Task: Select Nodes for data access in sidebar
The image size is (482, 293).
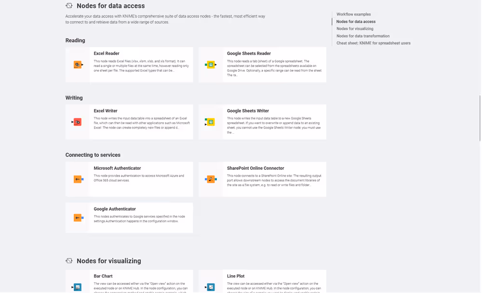Action: tap(356, 21)
